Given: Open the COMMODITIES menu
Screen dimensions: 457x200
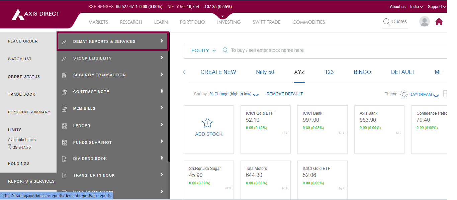Looking at the screenshot, I should pyautogui.click(x=309, y=22).
